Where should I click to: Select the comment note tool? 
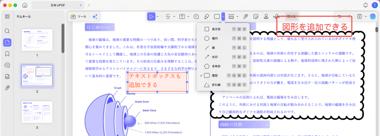pyautogui.click(x=196, y=16)
